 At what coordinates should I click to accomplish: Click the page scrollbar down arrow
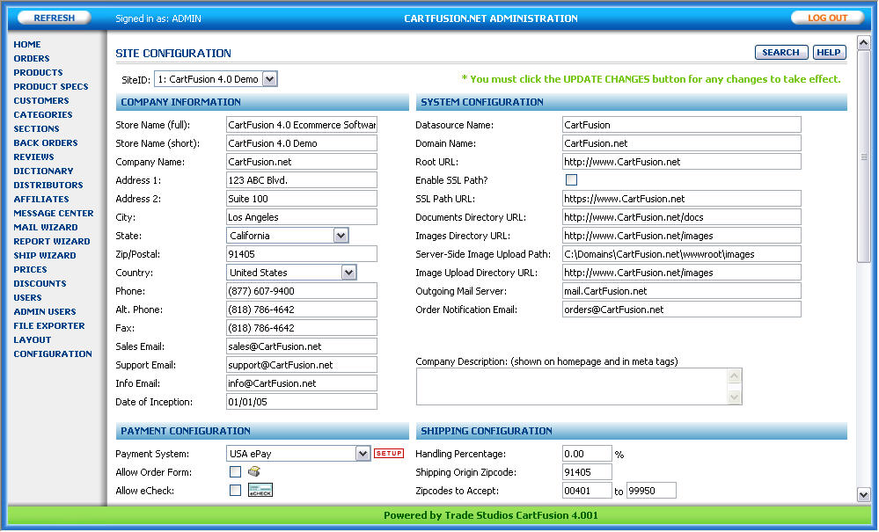pos(863,494)
